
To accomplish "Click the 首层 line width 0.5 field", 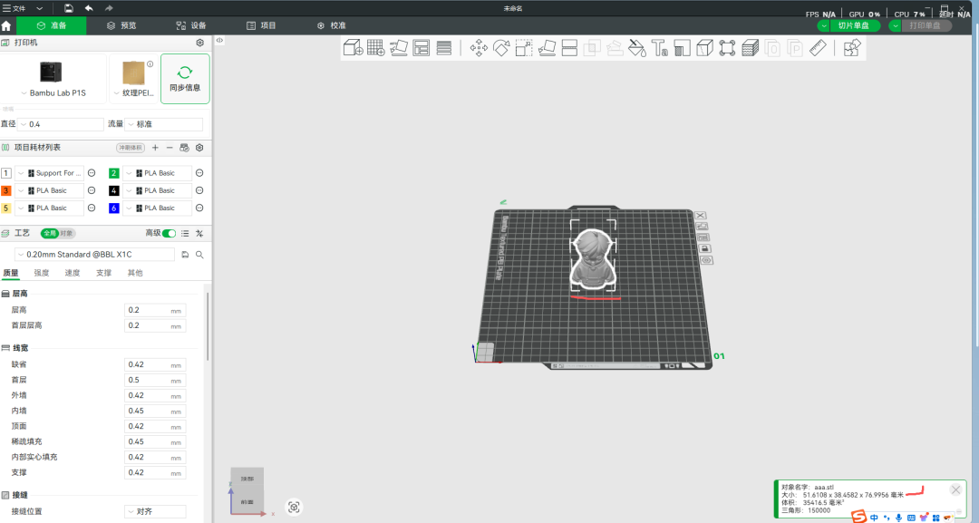I will [x=155, y=380].
